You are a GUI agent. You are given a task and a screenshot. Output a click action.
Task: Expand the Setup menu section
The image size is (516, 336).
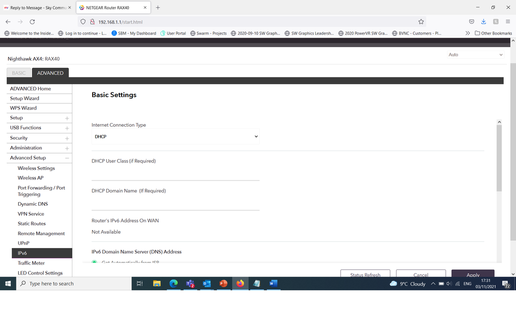coord(67,118)
